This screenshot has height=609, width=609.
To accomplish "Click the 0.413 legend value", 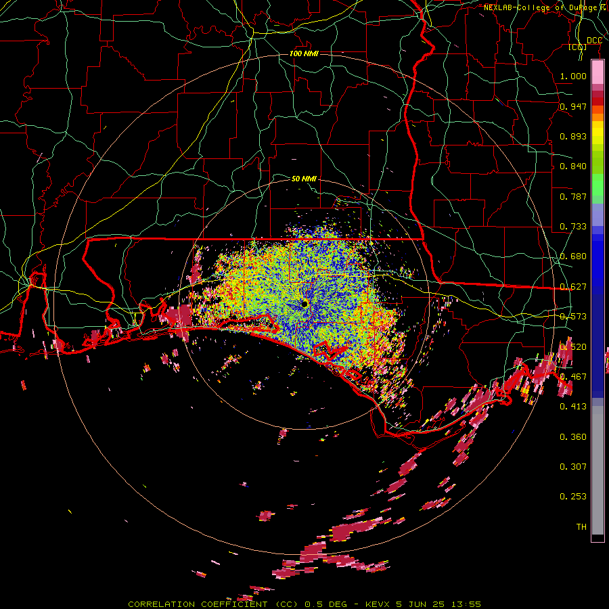I will point(573,407).
